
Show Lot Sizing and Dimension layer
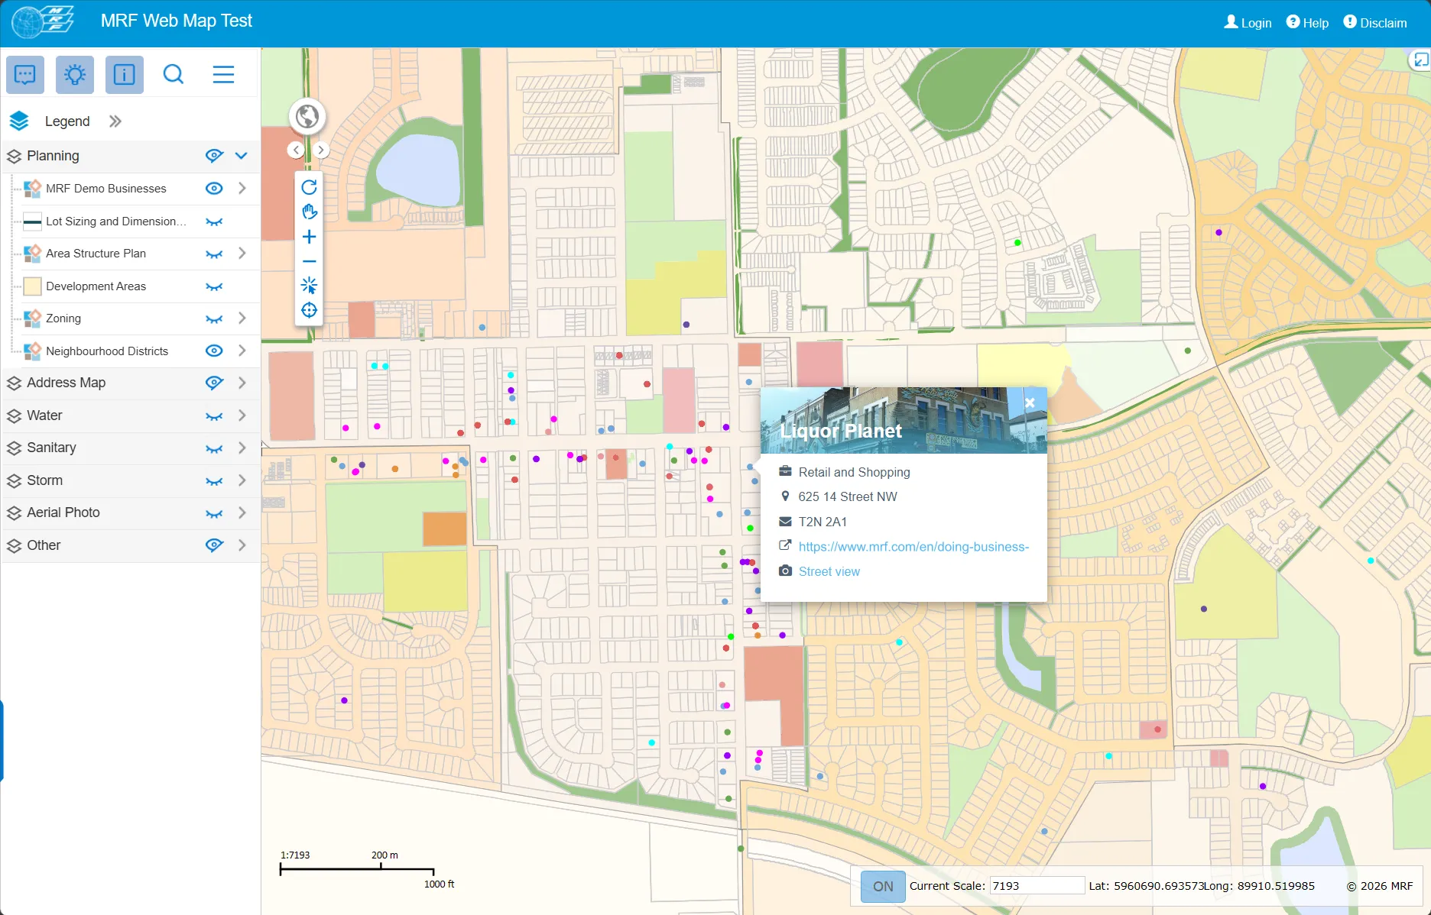click(x=214, y=221)
